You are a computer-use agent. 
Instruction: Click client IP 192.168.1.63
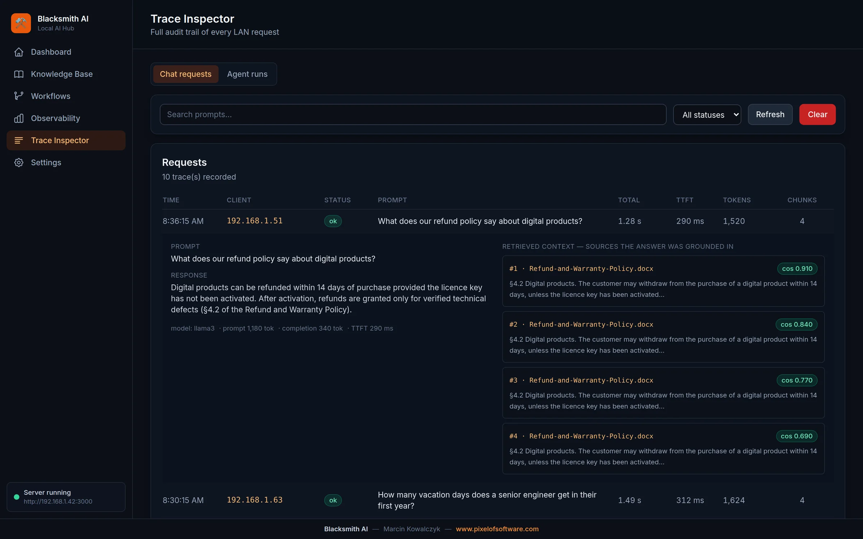click(x=255, y=500)
